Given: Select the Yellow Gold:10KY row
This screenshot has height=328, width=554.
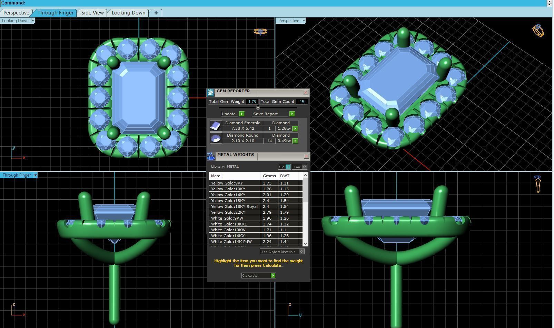Looking at the screenshot, I should (x=256, y=189).
